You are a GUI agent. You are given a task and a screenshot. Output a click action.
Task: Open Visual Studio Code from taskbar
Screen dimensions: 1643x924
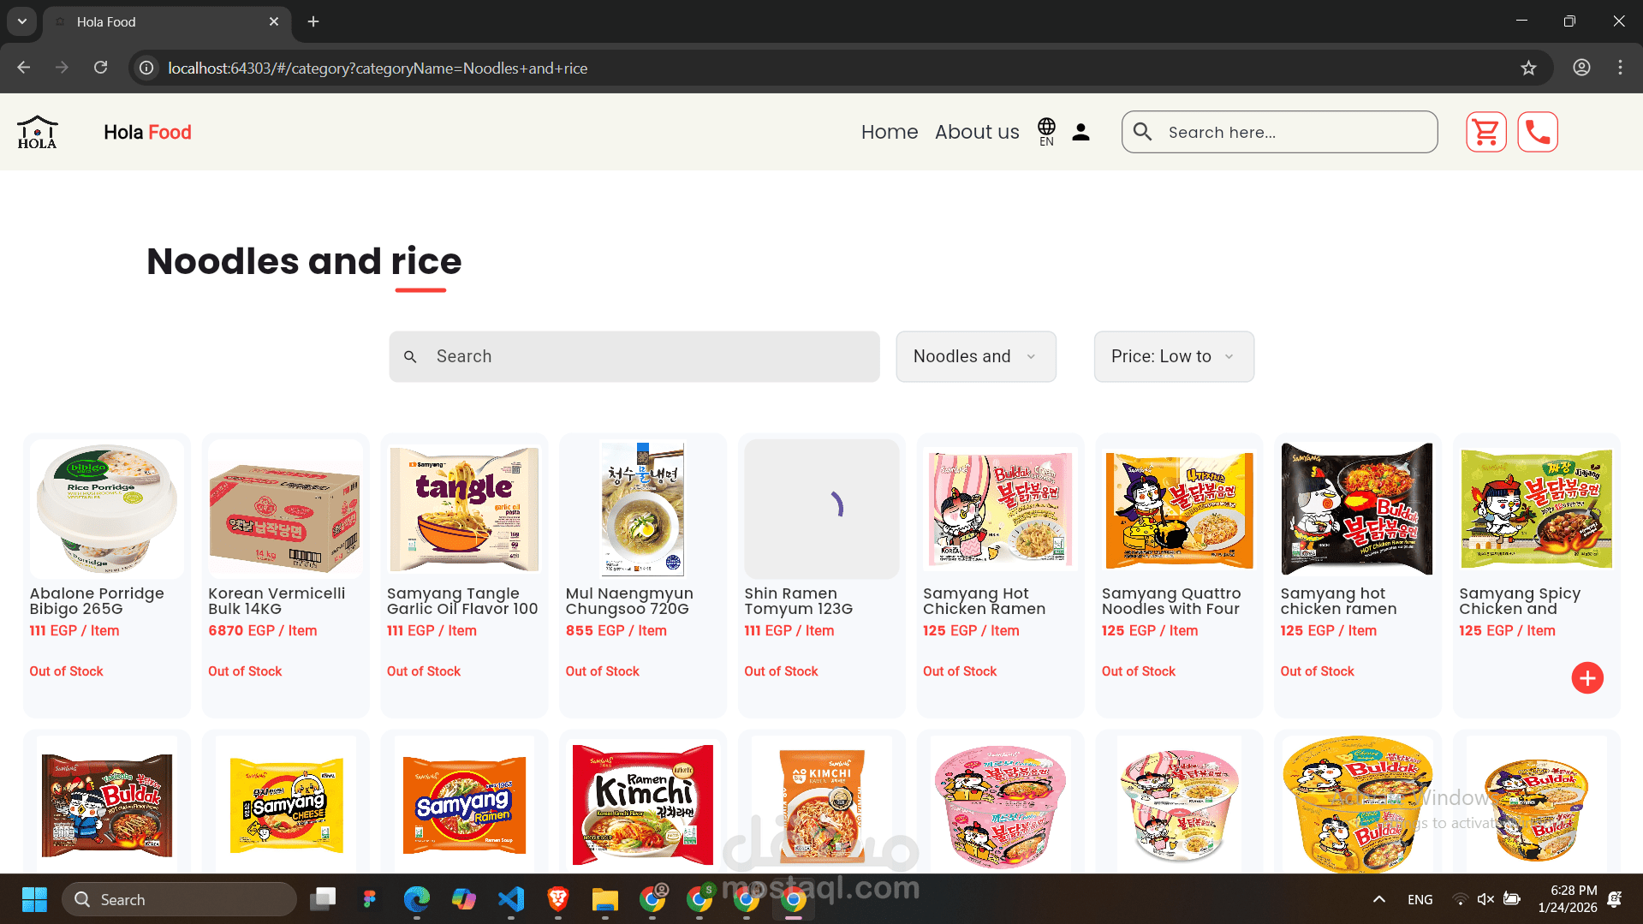pyautogui.click(x=511, y=899)
